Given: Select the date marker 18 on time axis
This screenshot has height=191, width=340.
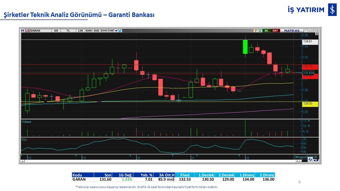Looking at the screenshot, I should (29, 158).
